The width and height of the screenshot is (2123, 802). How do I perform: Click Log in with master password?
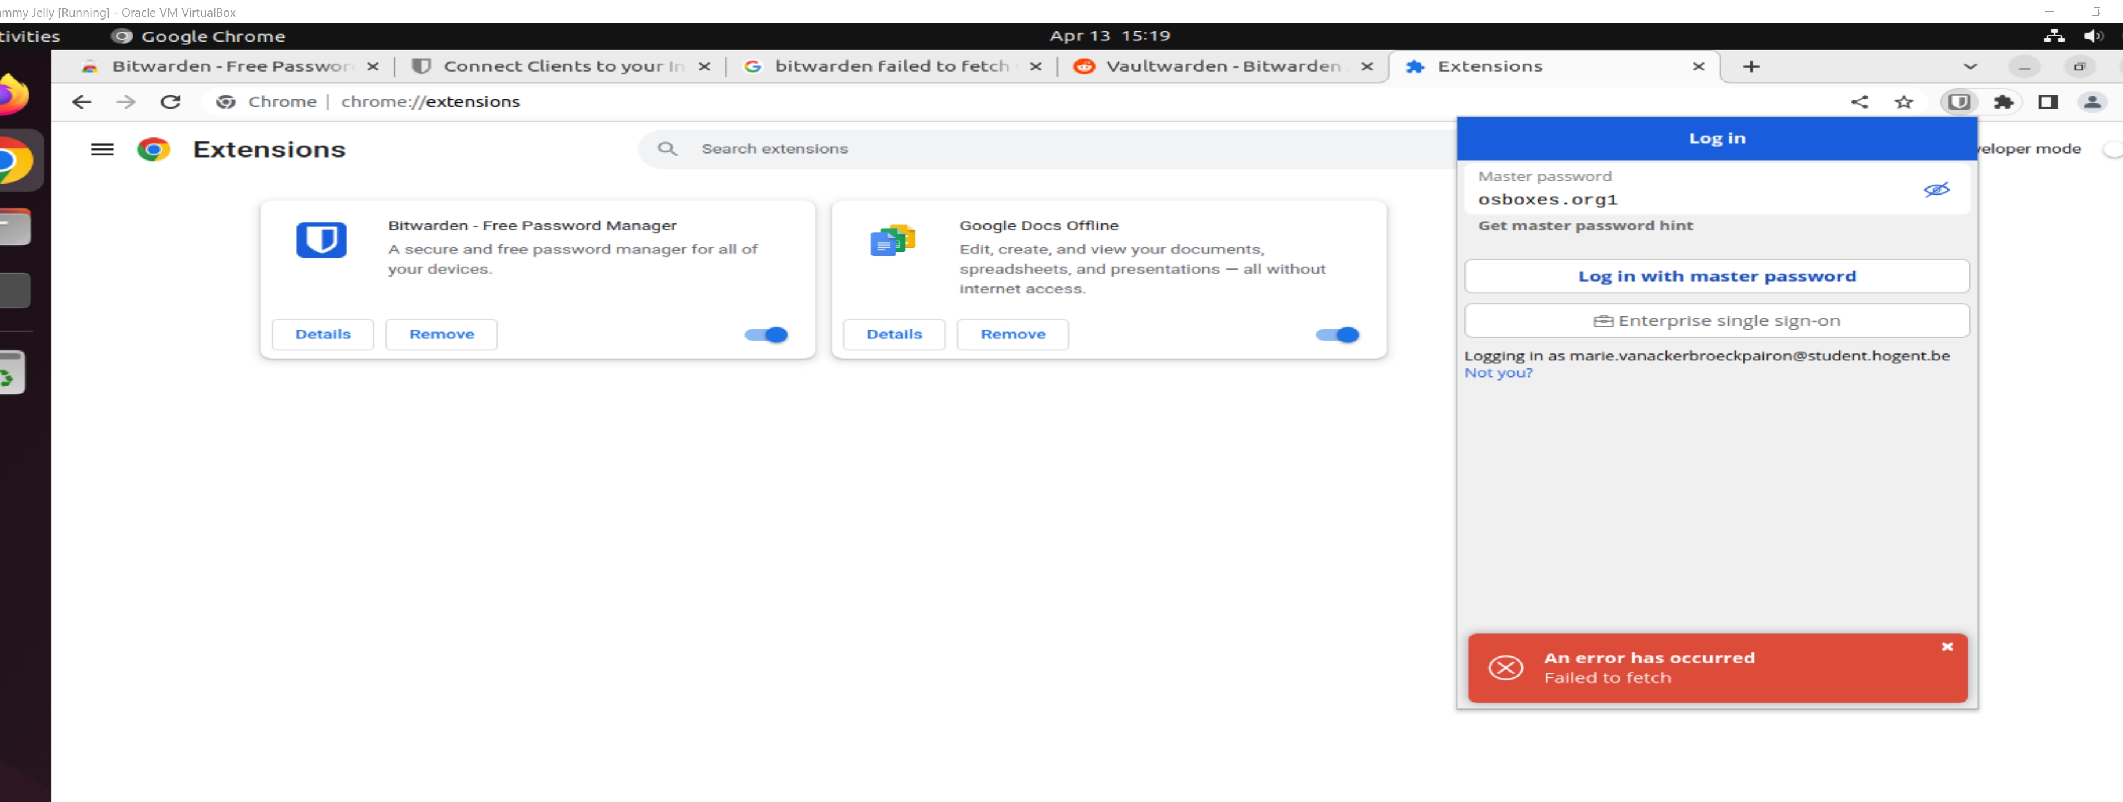pos(1717,276)
